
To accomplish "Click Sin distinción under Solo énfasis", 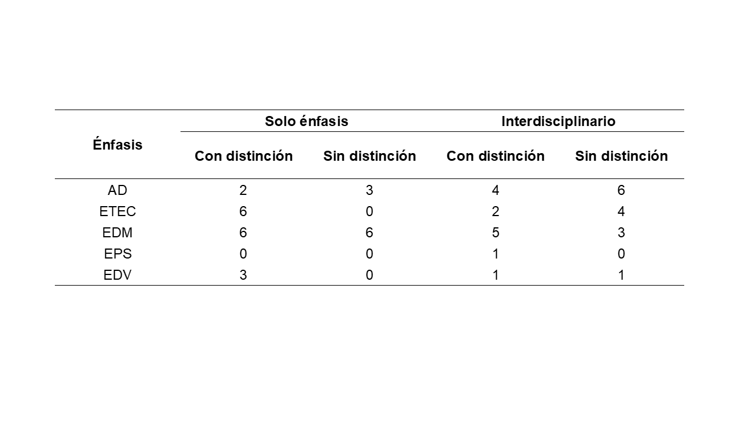I will (x=369, y=156).
